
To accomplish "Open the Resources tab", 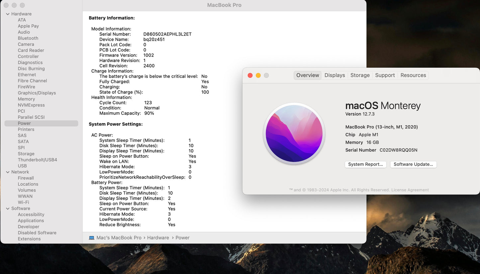I will tap(413, 75).
